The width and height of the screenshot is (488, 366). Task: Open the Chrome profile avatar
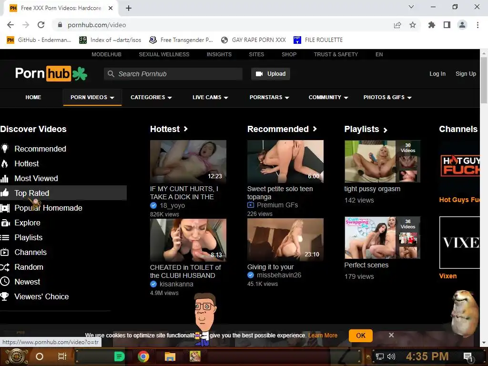pyautogui.click(x=462, y=25)
